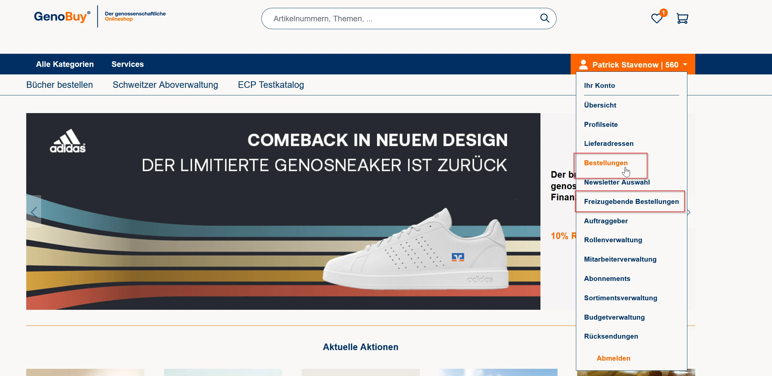Image resolution: width=772 pixels, height=376 pixels.
Task: Click the search magnifier icon
Action: [544, 18]
